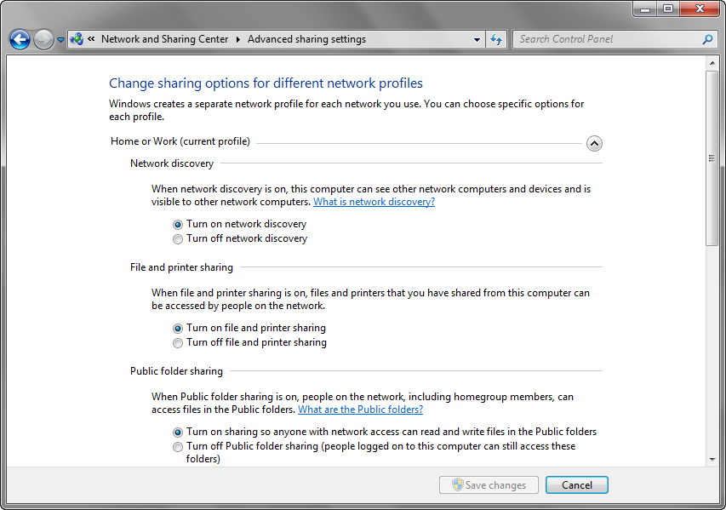Screen dimensions: 726x510
Task: Open What are the Public folders? link
Action: coord(360,410)
